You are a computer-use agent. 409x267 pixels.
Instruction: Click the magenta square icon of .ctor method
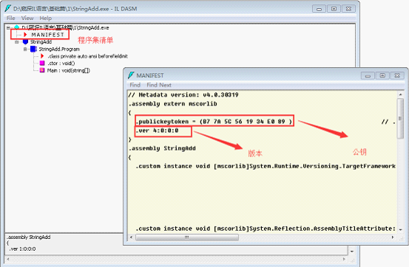point(42,63)
